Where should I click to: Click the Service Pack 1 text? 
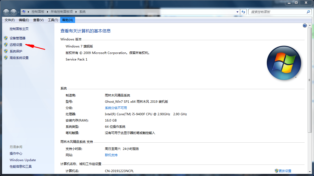[76, 59]
